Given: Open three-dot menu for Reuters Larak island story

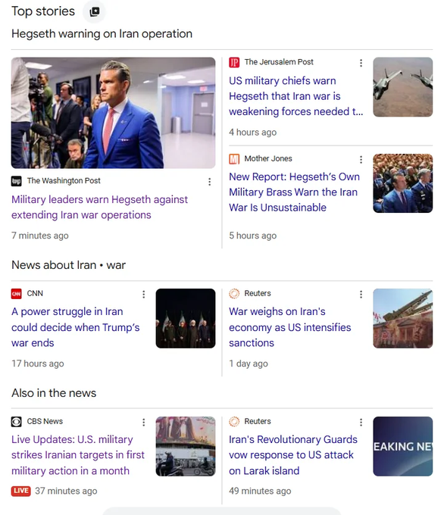Looking at the screenshot, I should pos(361,422).
